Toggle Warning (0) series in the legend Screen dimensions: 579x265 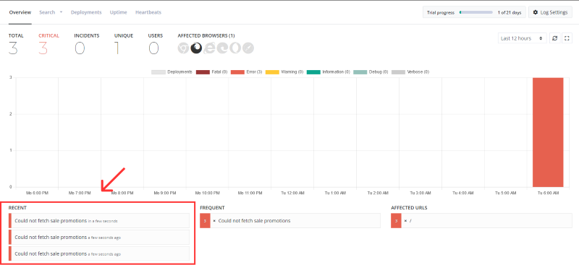coord(284,72)
